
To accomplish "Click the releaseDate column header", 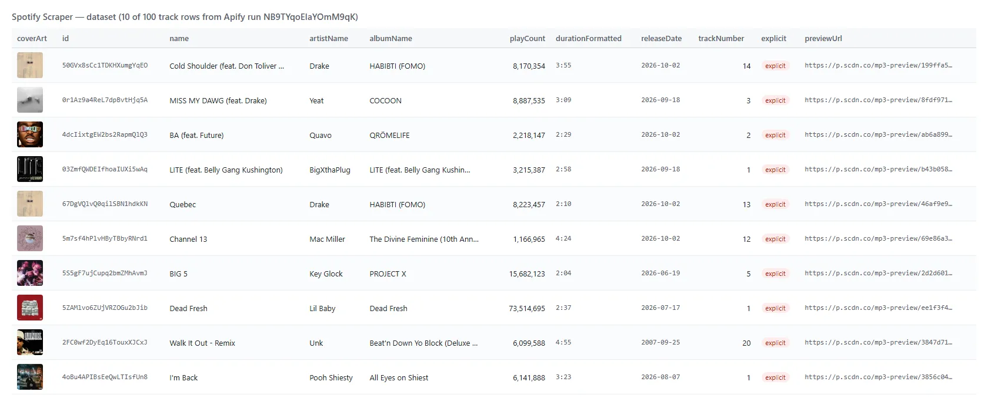I will pyautogui.click(x=662, y=38).
